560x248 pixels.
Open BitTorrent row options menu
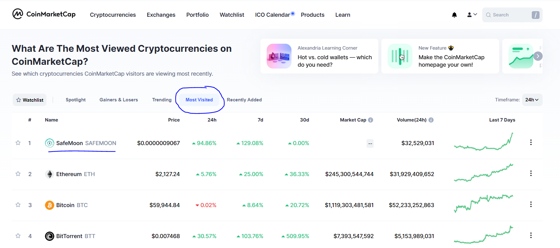click(531, 235)
